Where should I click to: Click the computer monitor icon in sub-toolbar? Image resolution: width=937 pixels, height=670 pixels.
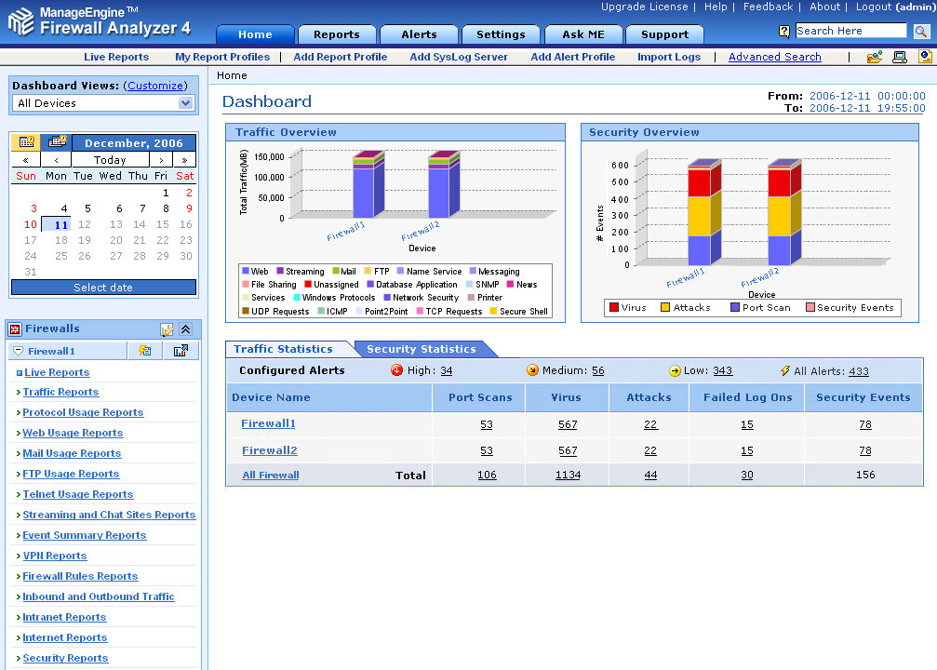[900, 57]
